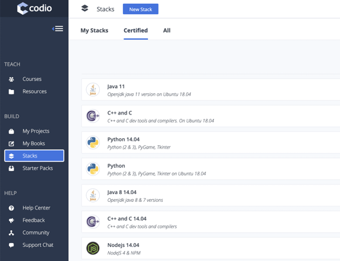Click the Stacks icon in sidebar
340x261 pixels.
[12, 156]
